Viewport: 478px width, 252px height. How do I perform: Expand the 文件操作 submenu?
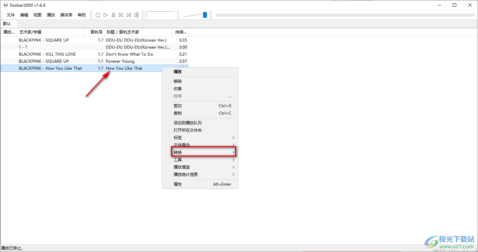(x=200, y=145)
